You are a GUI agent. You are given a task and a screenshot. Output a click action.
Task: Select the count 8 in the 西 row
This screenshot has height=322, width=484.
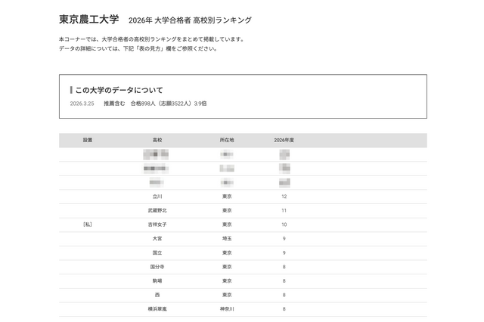pyautogui.click(x=284, y=295)
